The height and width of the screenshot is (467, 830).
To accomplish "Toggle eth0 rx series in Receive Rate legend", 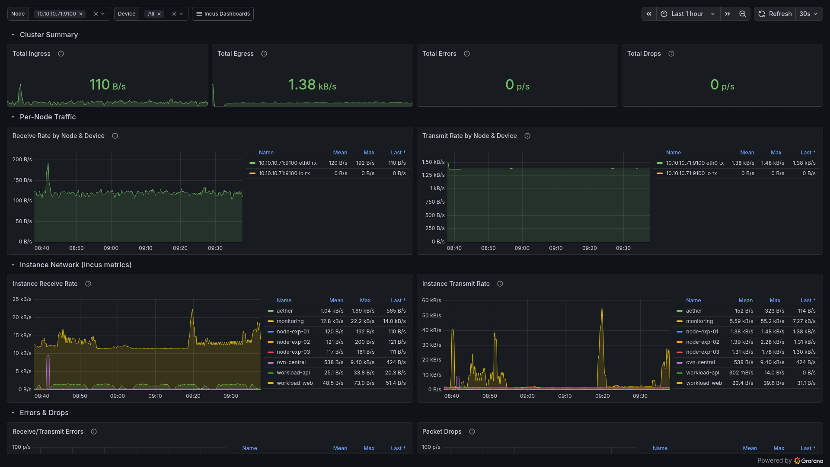I will (287, 163).
